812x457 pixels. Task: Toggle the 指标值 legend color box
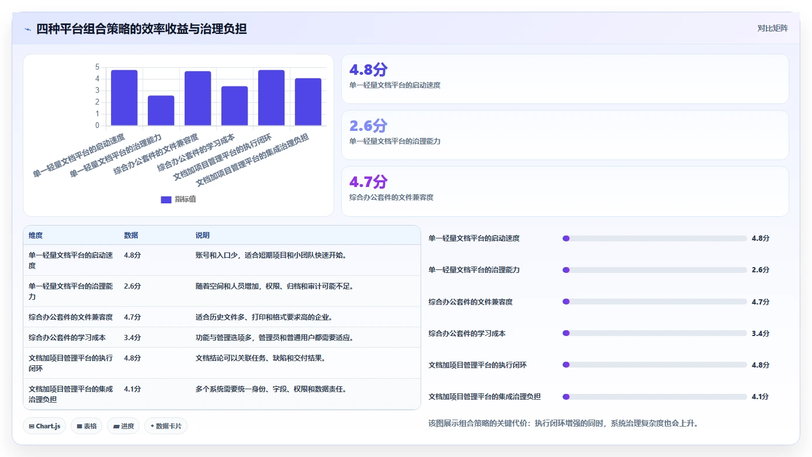(x=166, y=199)
